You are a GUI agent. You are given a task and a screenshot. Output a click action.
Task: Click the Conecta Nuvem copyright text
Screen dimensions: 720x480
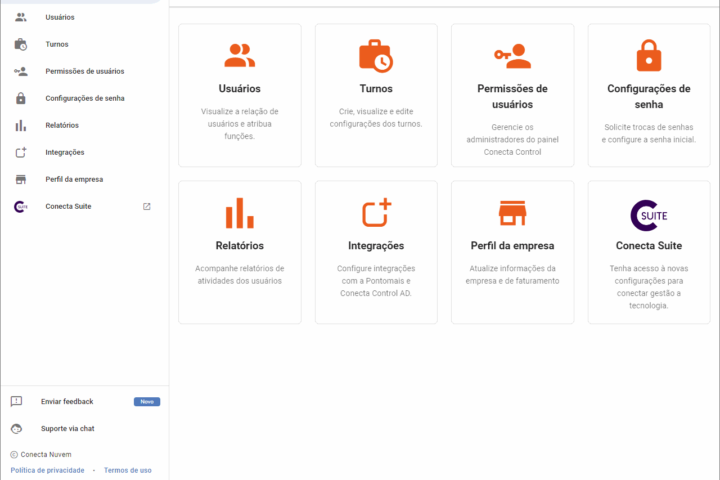point(46,455)
